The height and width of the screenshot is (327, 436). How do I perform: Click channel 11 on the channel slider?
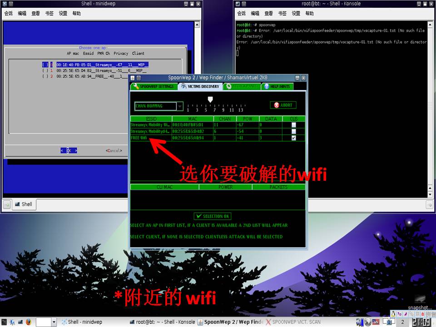[232, 110]
